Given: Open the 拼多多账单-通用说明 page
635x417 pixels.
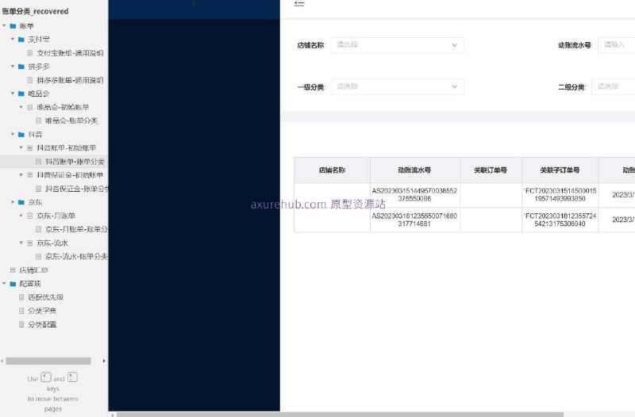Looking at the screenshot, I should tap(70, 80).
